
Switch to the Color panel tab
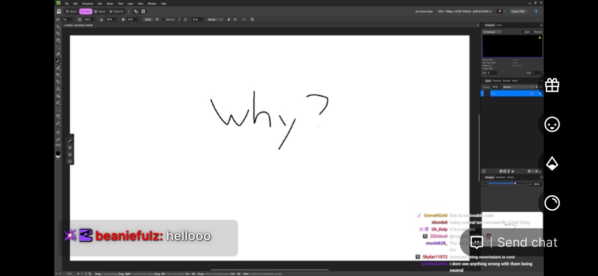499,25
